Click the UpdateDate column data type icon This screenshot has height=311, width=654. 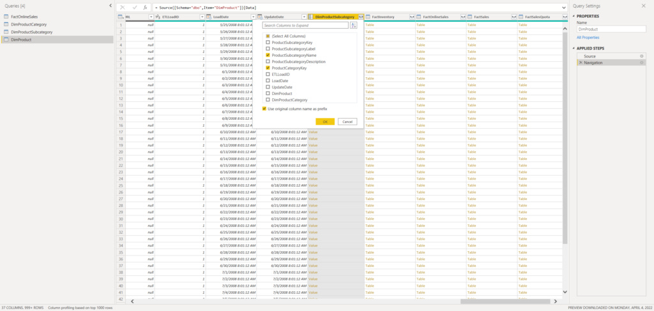click(260, 17)
